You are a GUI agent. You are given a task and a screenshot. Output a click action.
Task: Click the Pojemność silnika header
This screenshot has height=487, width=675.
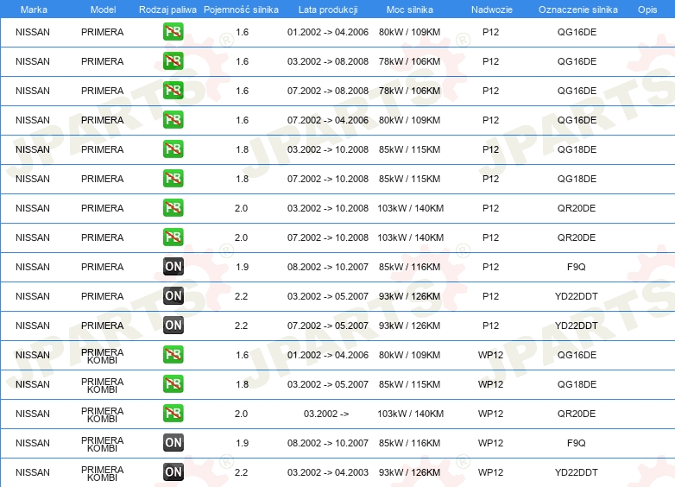click(241, 9)
